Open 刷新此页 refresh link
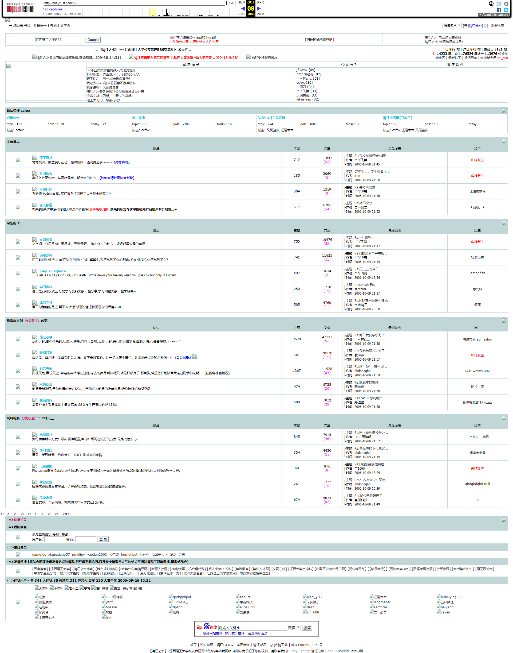This screenshot has height=653, width=513. (x=497, y=26)
